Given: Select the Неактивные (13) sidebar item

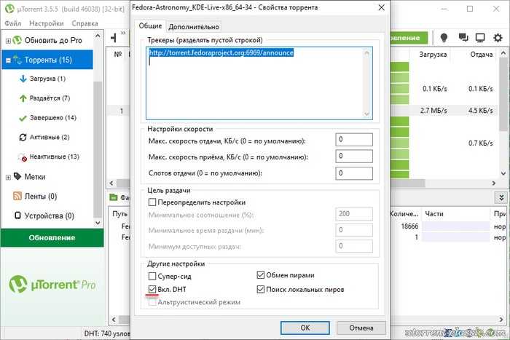Looking at the screenshot, I should click(x=47, y=157).
